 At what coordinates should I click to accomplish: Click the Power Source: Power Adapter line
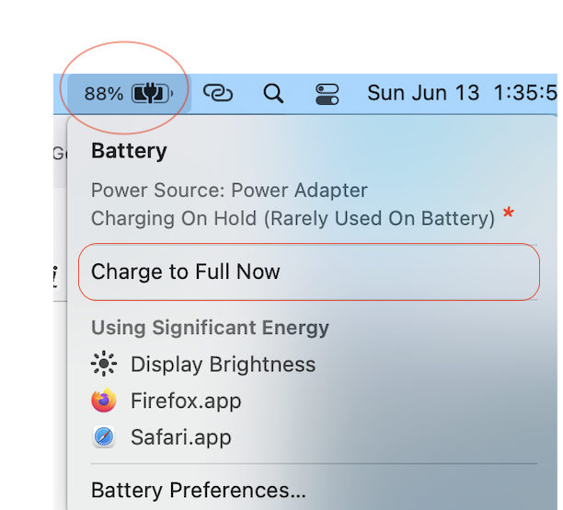click(x=229, y=191)
